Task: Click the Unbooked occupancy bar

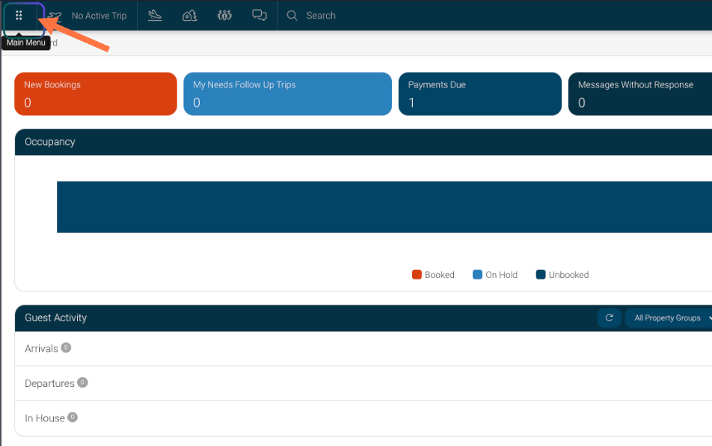Action: 384,207
